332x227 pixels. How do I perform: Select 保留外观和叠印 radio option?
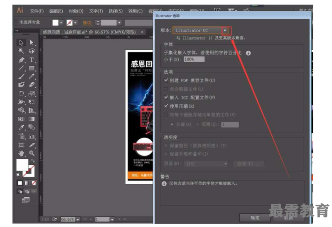pos(166,154)
